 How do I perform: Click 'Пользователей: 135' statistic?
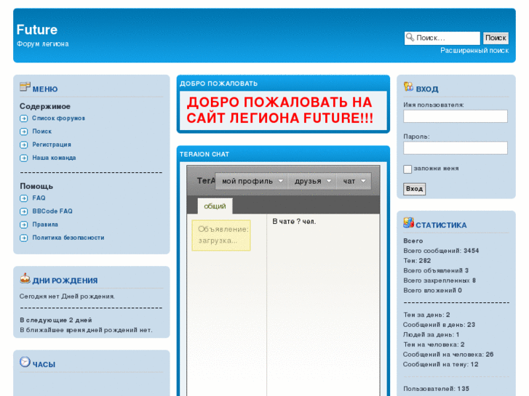point(436,389)
